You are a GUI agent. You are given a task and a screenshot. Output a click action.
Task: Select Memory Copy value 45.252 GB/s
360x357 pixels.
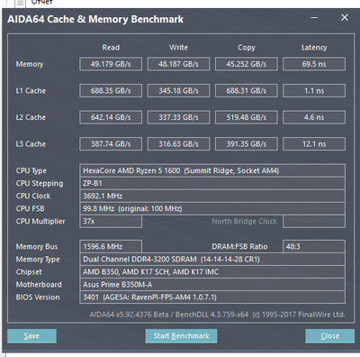pos(247,64)
